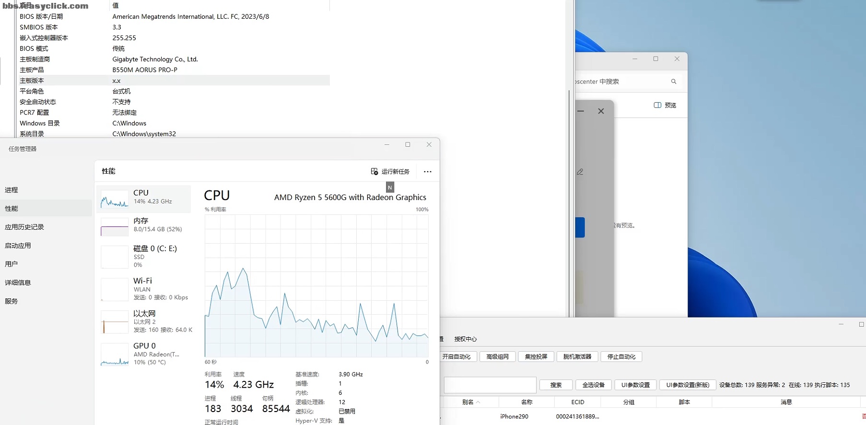Open GPU 0 AMD Radeon performance
Screen dimensions: 866x425
coord(144,354)
